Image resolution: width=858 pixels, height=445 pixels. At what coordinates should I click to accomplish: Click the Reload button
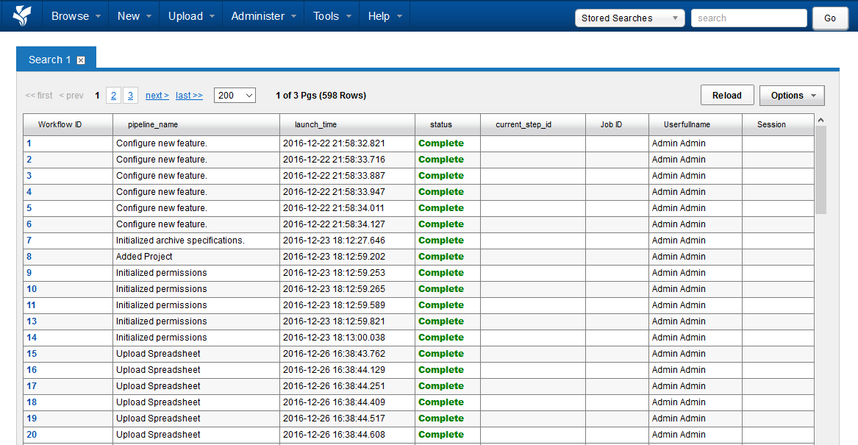pos(726,96)
